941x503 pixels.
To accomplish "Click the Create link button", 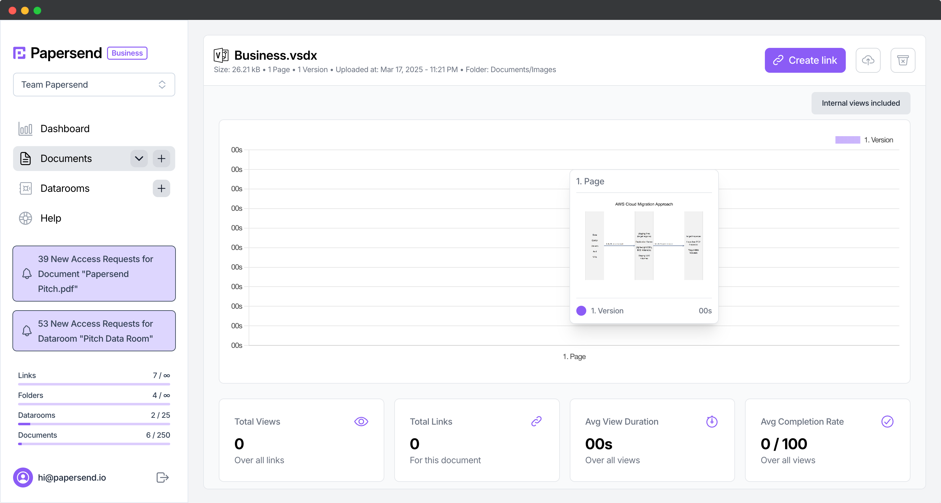I will [805, 60].
